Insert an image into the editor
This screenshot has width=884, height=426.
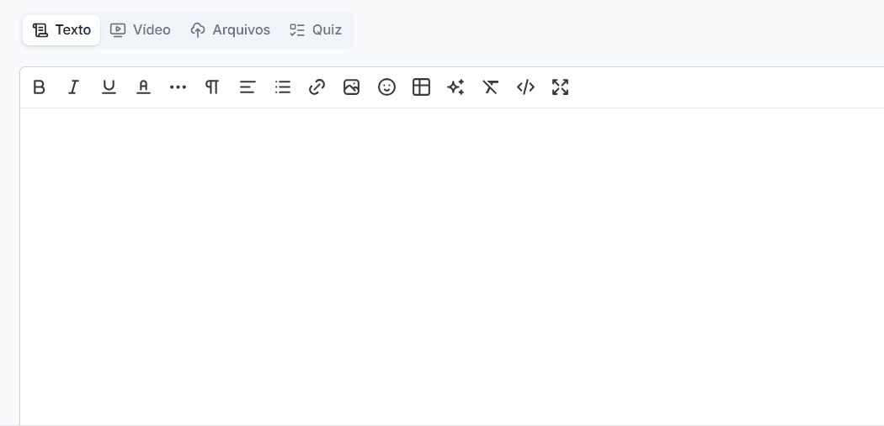pos(352,87)
